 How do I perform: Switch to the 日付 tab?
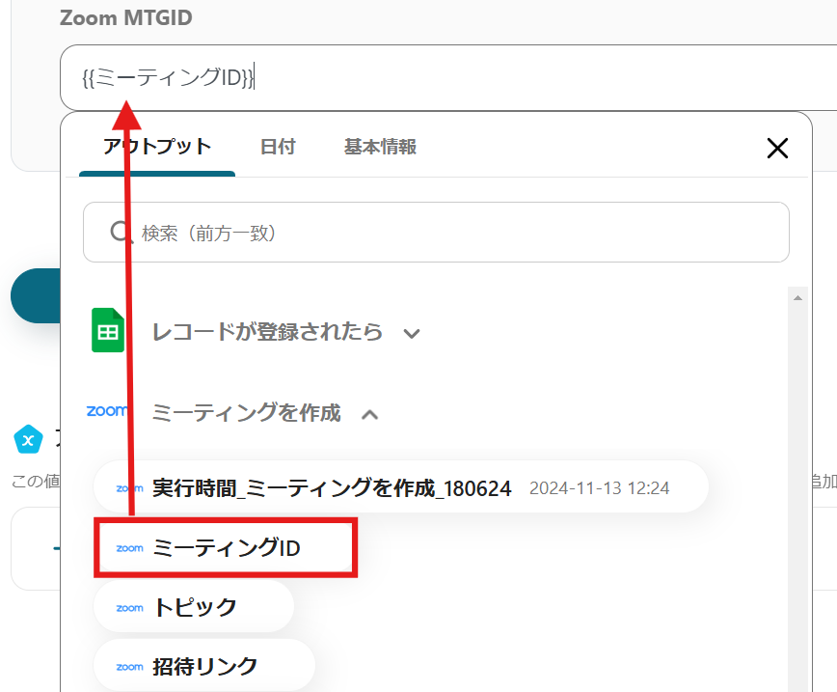278,147
